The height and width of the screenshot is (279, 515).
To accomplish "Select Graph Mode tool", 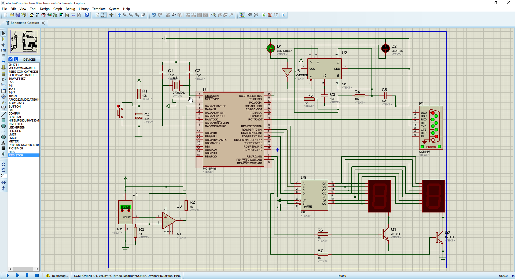I will click(x=3, y=85).
